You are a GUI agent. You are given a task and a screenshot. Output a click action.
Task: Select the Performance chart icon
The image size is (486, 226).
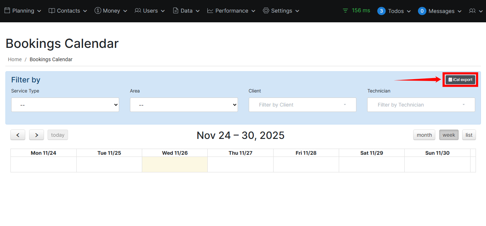tap(210, 10)
